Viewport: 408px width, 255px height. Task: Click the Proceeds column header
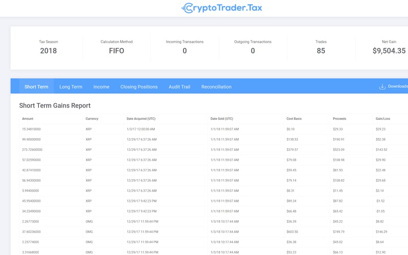340,119
